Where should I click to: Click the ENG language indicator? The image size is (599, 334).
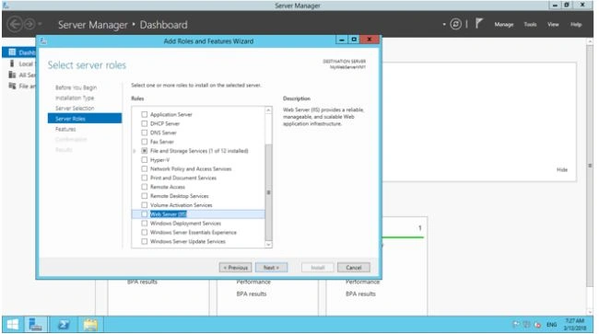click(x=551, y=325)
